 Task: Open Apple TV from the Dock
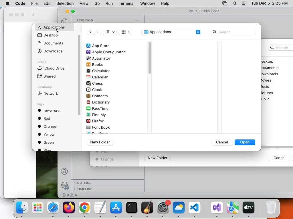(x=248, y=208)
